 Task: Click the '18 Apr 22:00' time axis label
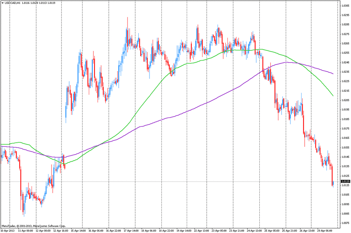(166, 231)
